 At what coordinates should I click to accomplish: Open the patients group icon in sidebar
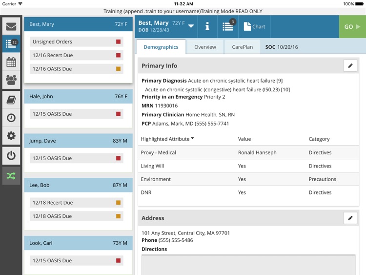[x=11, y=80]
